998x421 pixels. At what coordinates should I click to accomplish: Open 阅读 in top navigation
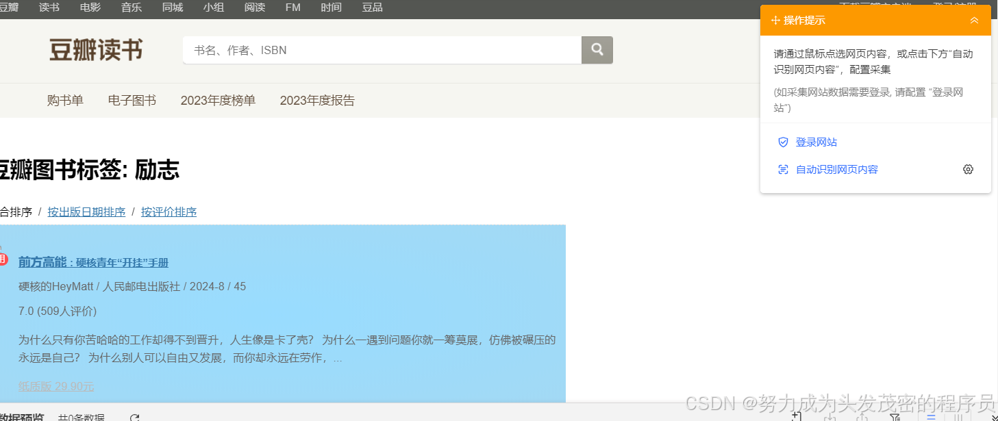255,8
